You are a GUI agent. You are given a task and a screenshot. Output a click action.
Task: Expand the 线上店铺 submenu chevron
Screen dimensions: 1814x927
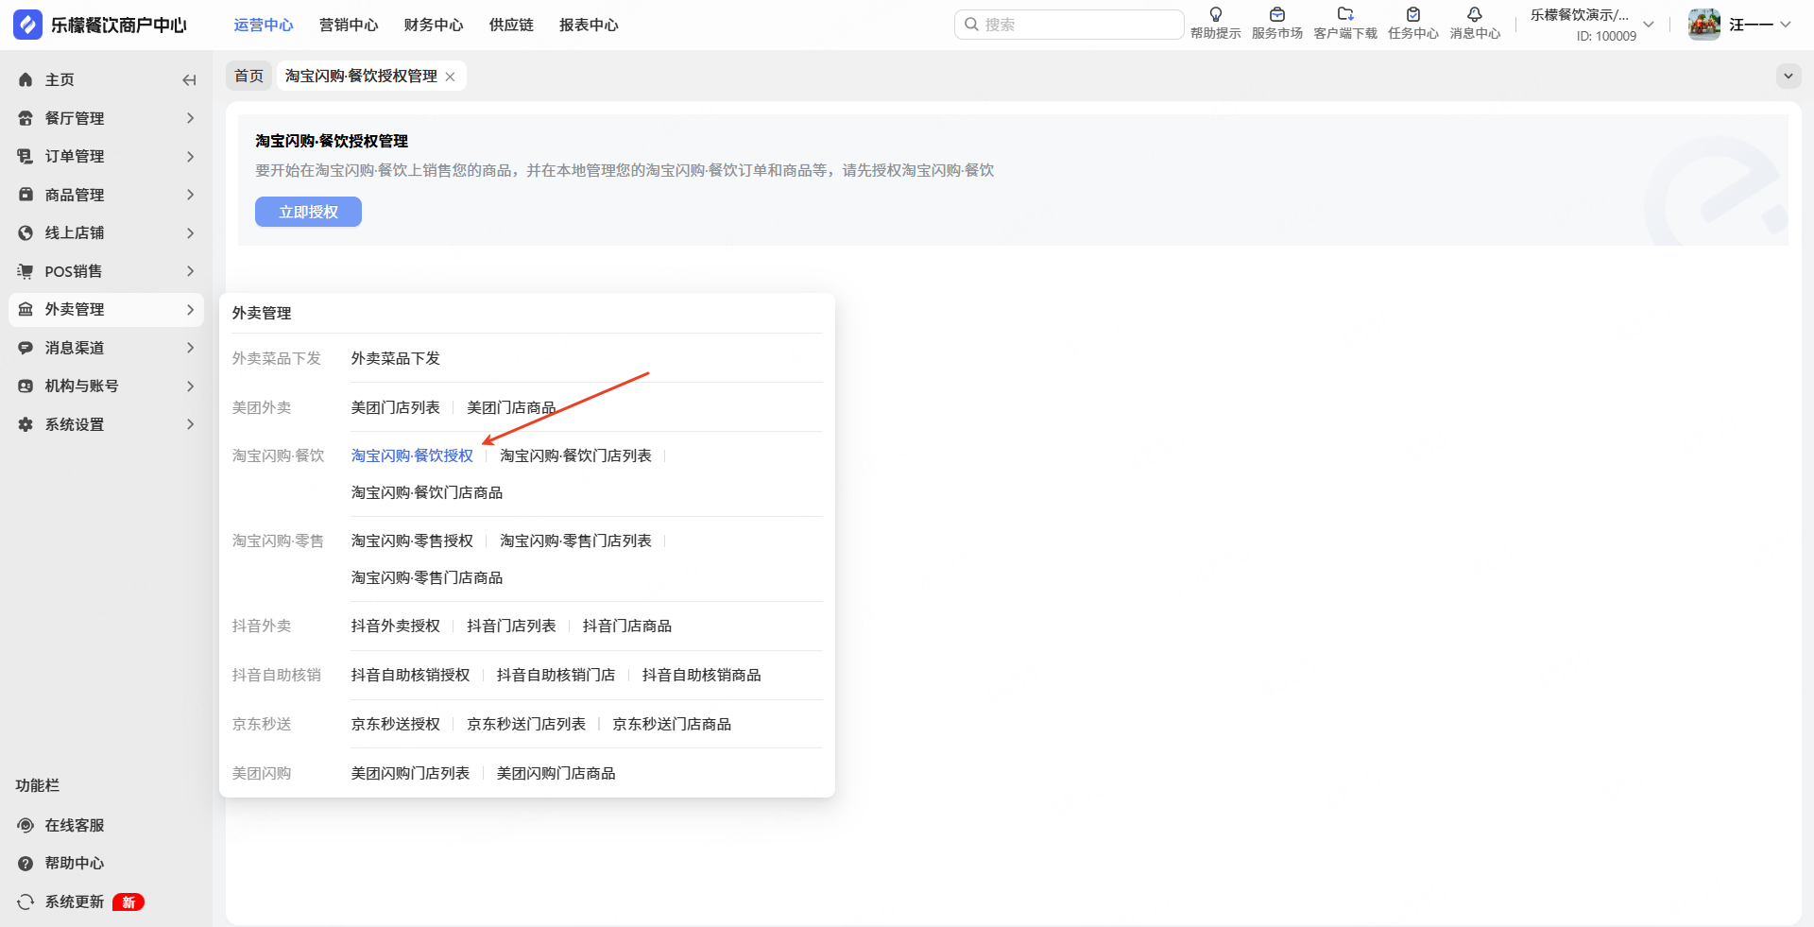click(x=190, y=232)
